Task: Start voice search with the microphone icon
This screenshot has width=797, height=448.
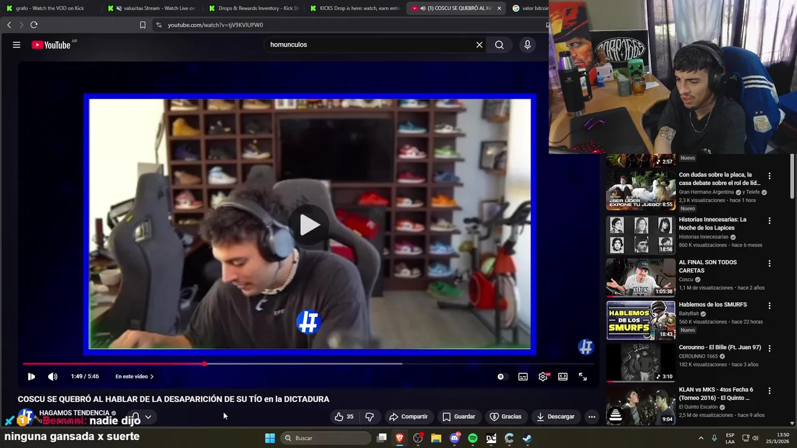Action: [x=527, y=45]
